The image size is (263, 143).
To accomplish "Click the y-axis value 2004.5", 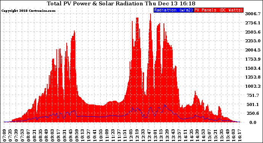I will click(x=253, y=50).
